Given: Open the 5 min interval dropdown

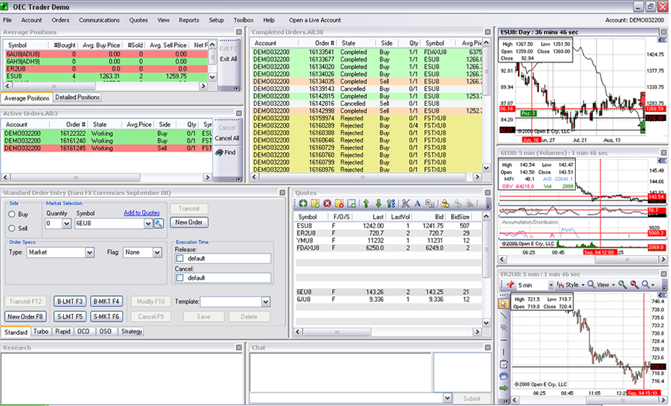Looking at the screenshot, I should coord(551,285).
